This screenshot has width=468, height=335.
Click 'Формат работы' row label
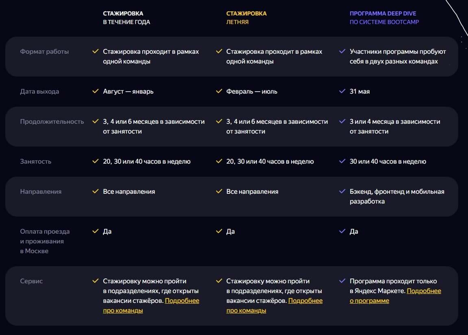tap(44, 52)
